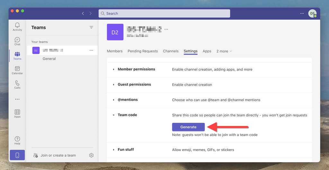Open the Activity feed
329x170 pixels.
pos(17,27)
